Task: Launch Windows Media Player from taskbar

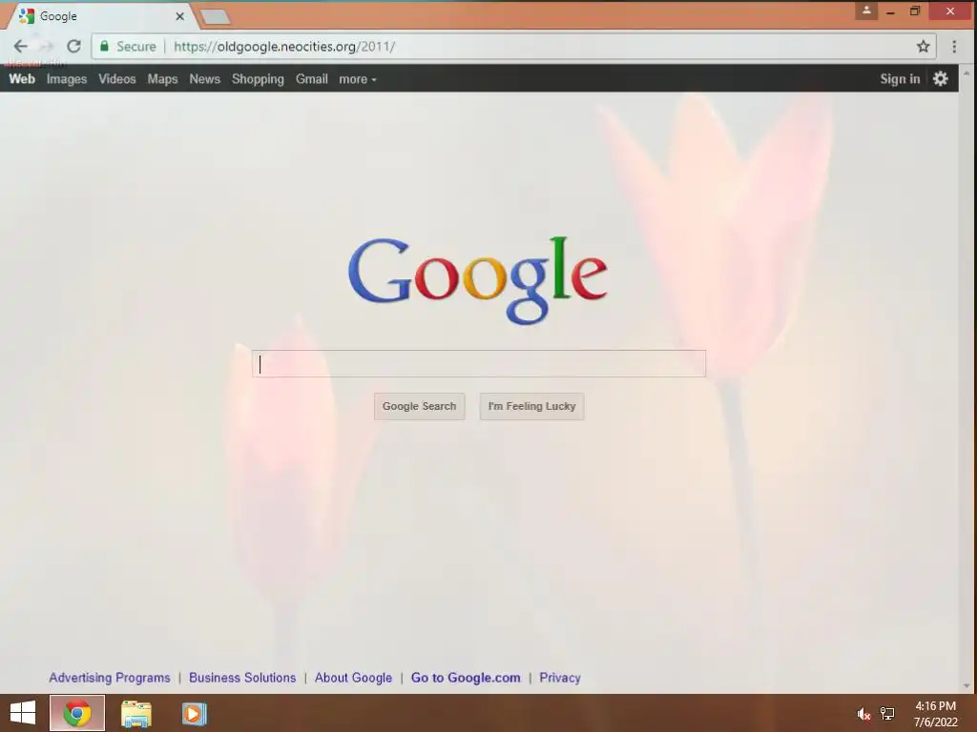Action: click(x=195, y=713)
